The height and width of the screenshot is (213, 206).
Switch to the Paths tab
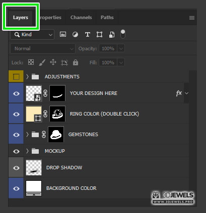107,18
